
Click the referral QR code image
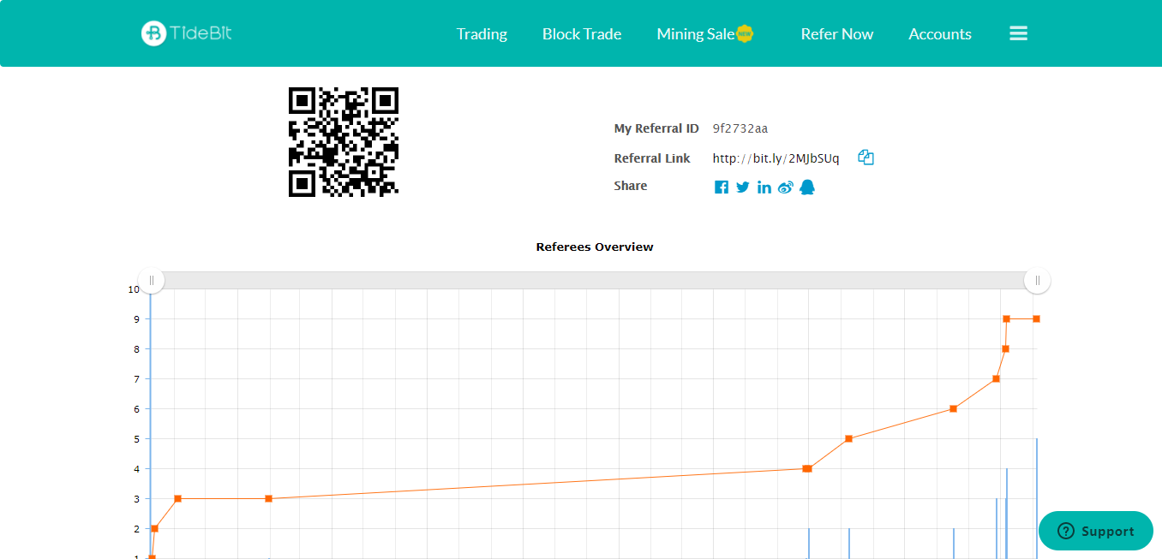click(344, 142)
